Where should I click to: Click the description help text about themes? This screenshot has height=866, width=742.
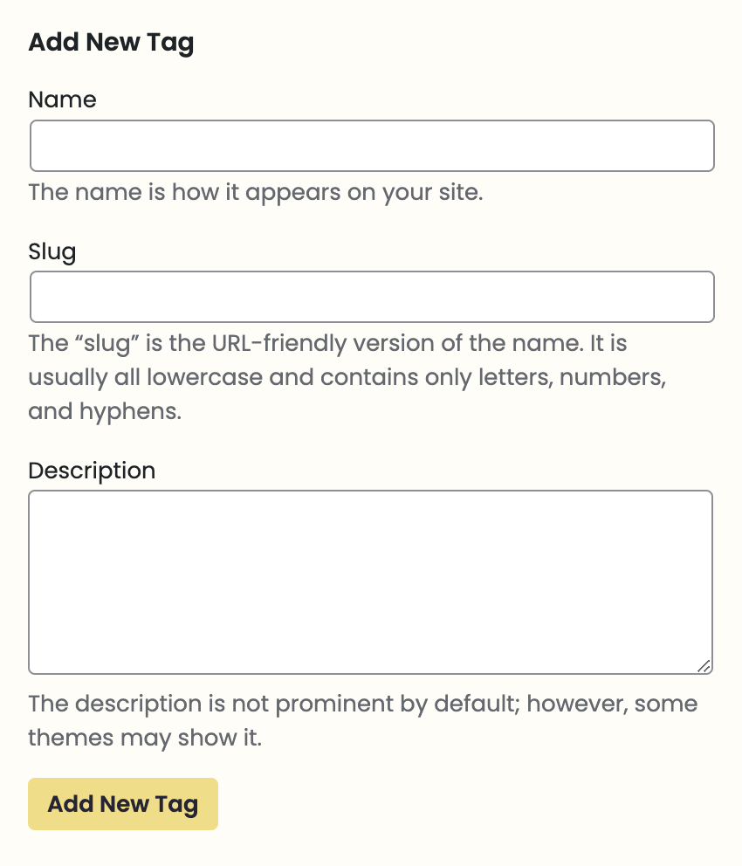(362, 720)
